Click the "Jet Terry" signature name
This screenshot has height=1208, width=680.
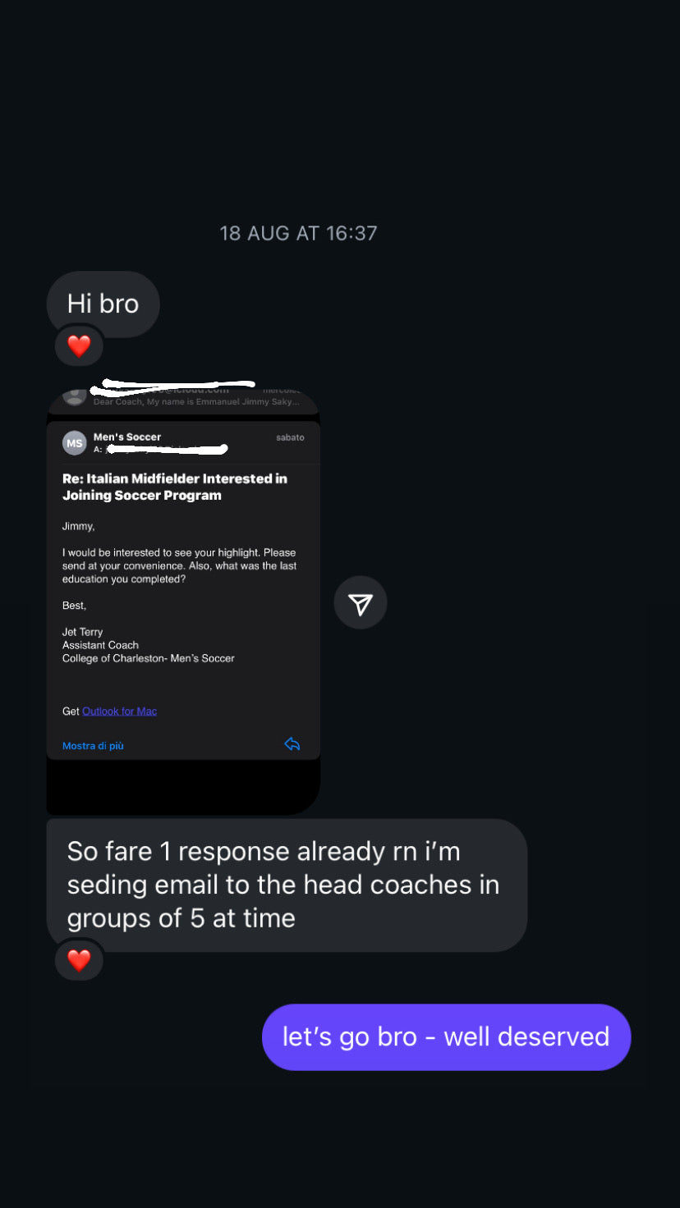[x=83, y=632]
